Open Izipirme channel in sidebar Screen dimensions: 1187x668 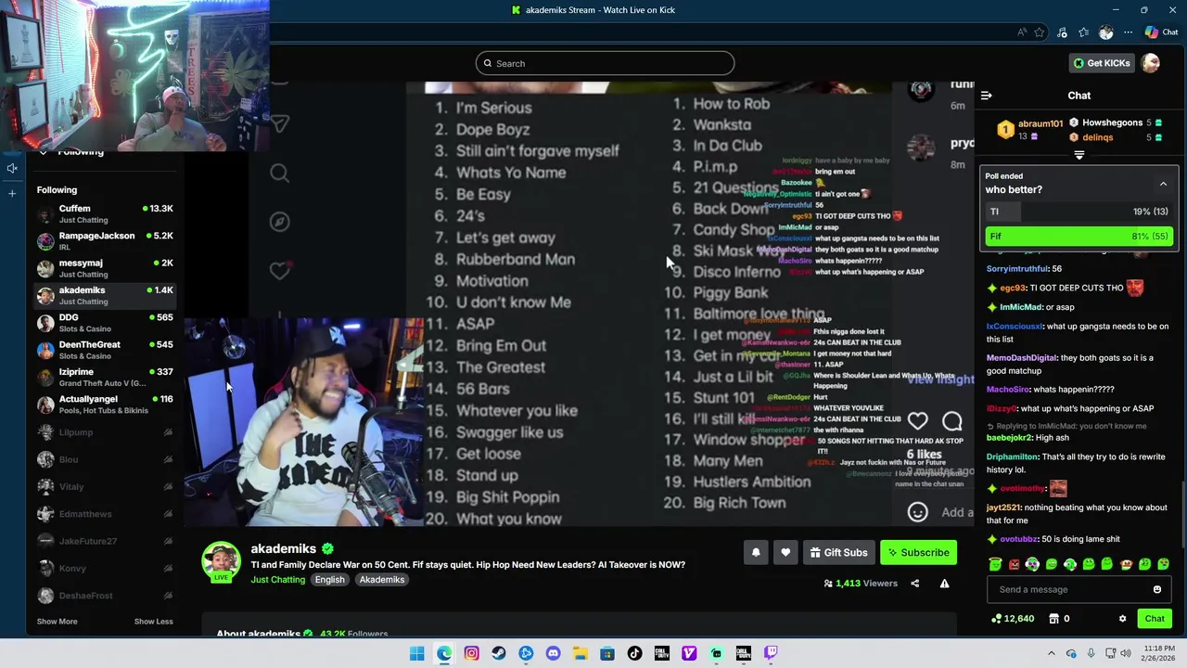coord(105,378)
